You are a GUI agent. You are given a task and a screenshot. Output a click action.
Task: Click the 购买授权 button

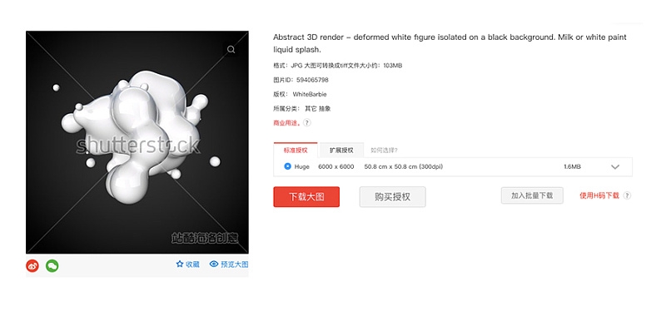(392, 197)
